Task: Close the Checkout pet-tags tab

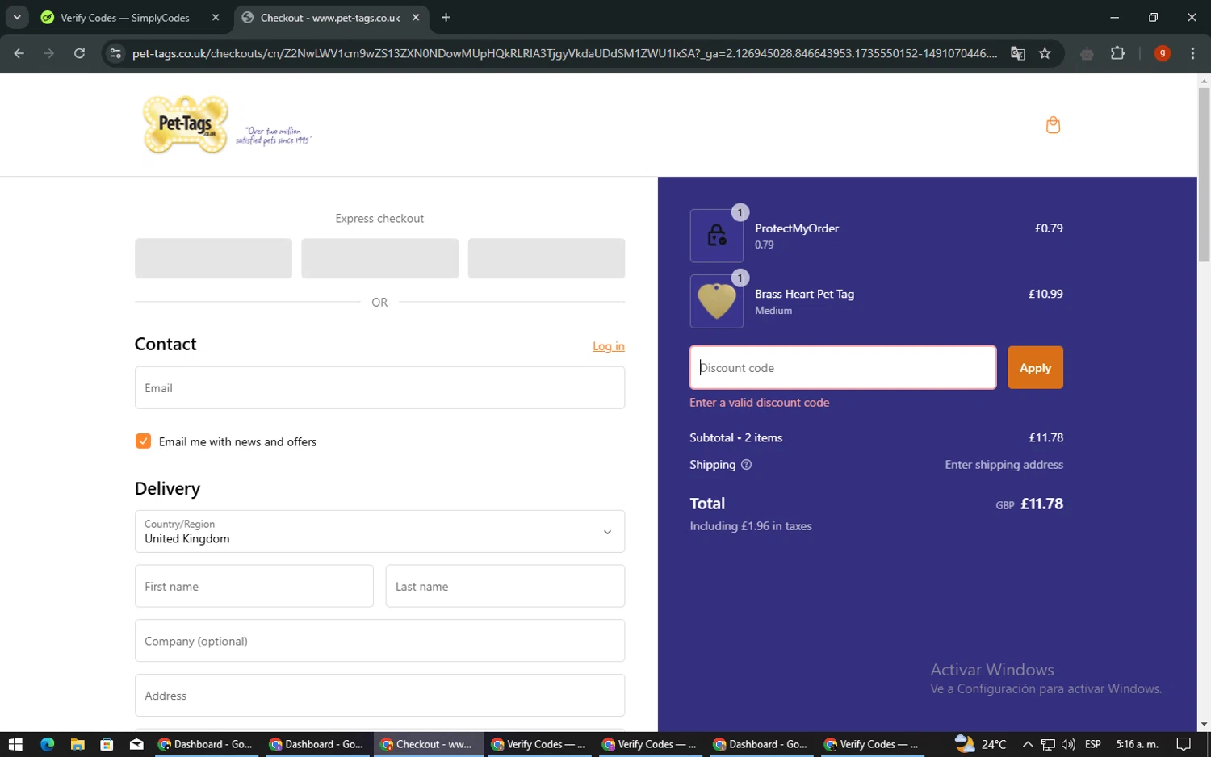Action: click(416, 17)
